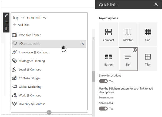Viewport: 162px width, 117px height.
Task: Edit the Sales Leadership item pencil icon
Action: (15, 44)
